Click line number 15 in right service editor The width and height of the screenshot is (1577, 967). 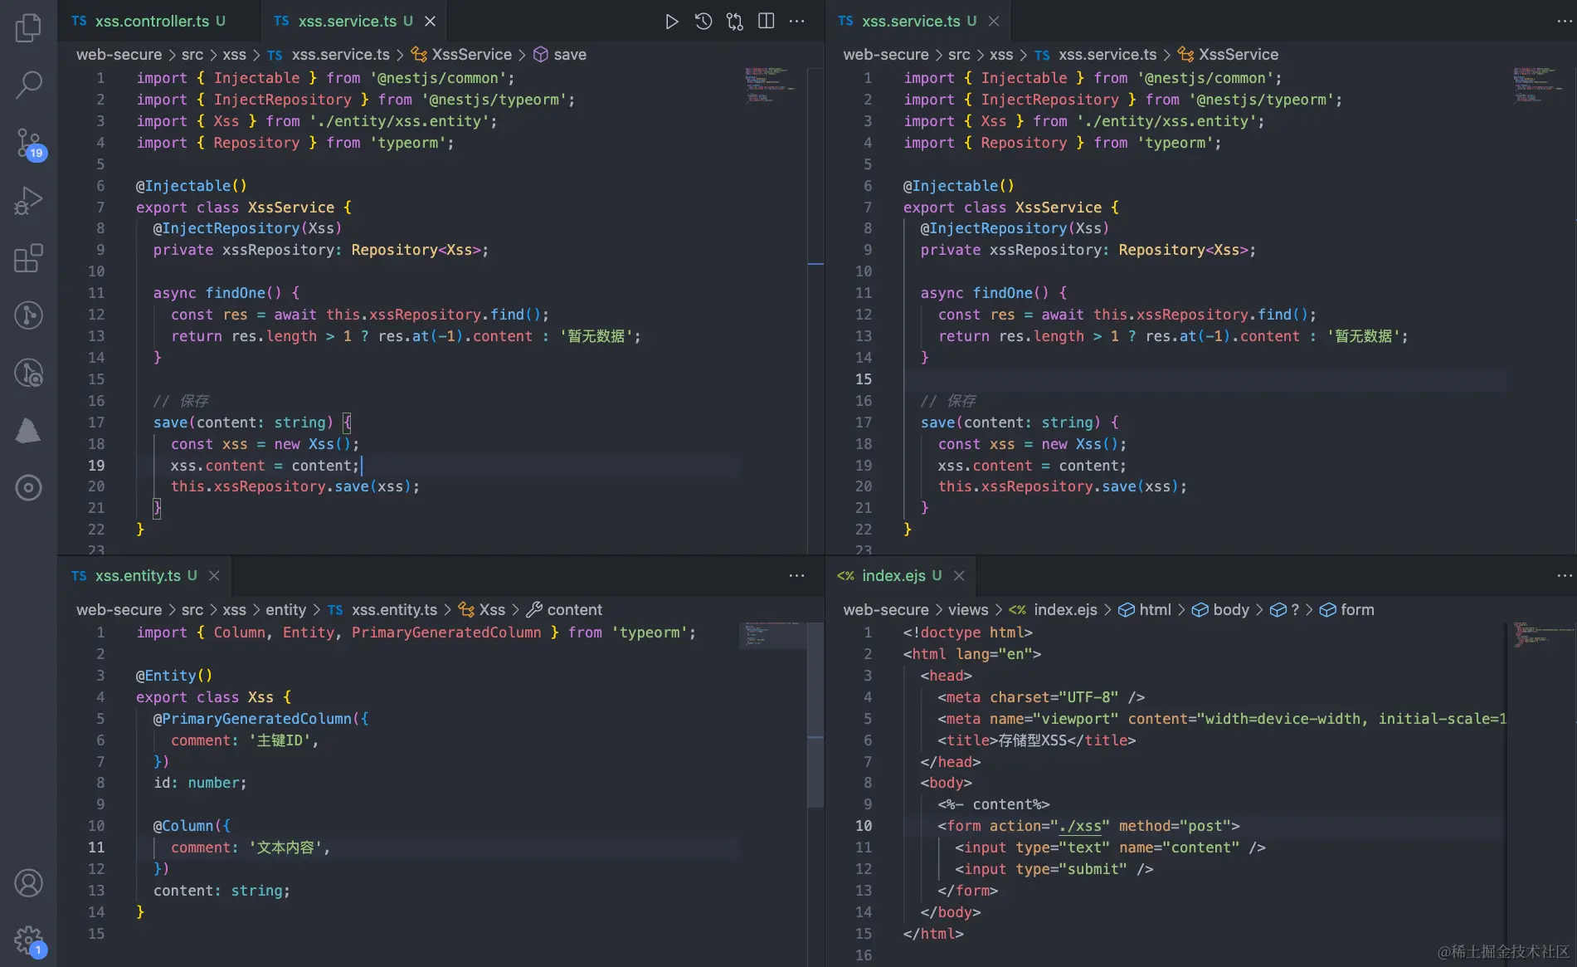click(864, 379)
